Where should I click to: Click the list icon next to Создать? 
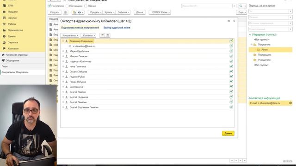point(66,12)
